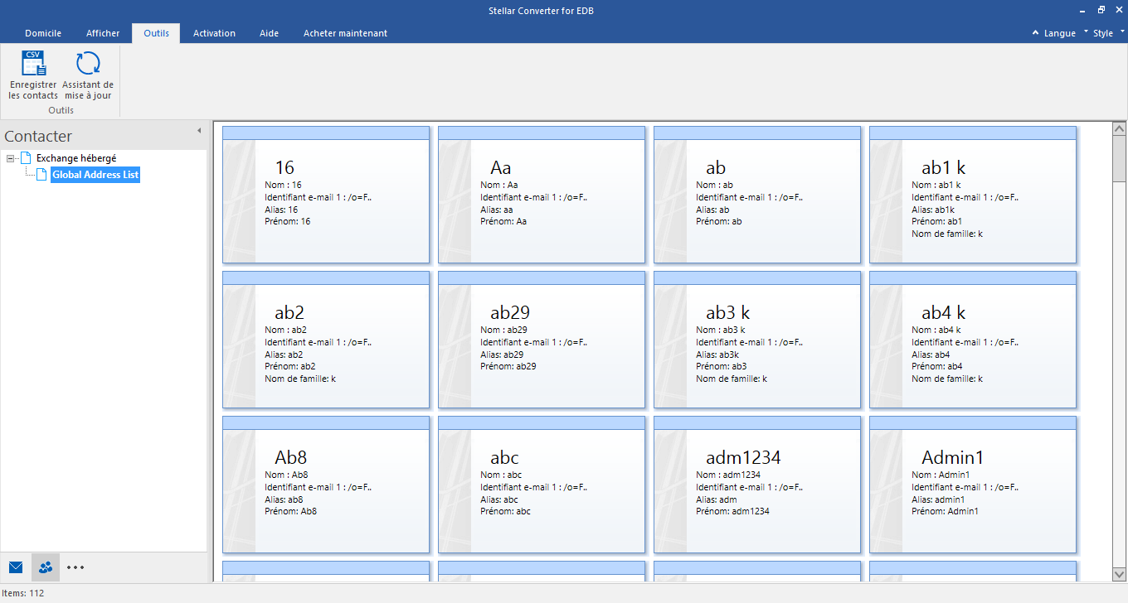Select the contacts view icon
The height and width of the screenshot is (603, 1128).
[46, 567]
